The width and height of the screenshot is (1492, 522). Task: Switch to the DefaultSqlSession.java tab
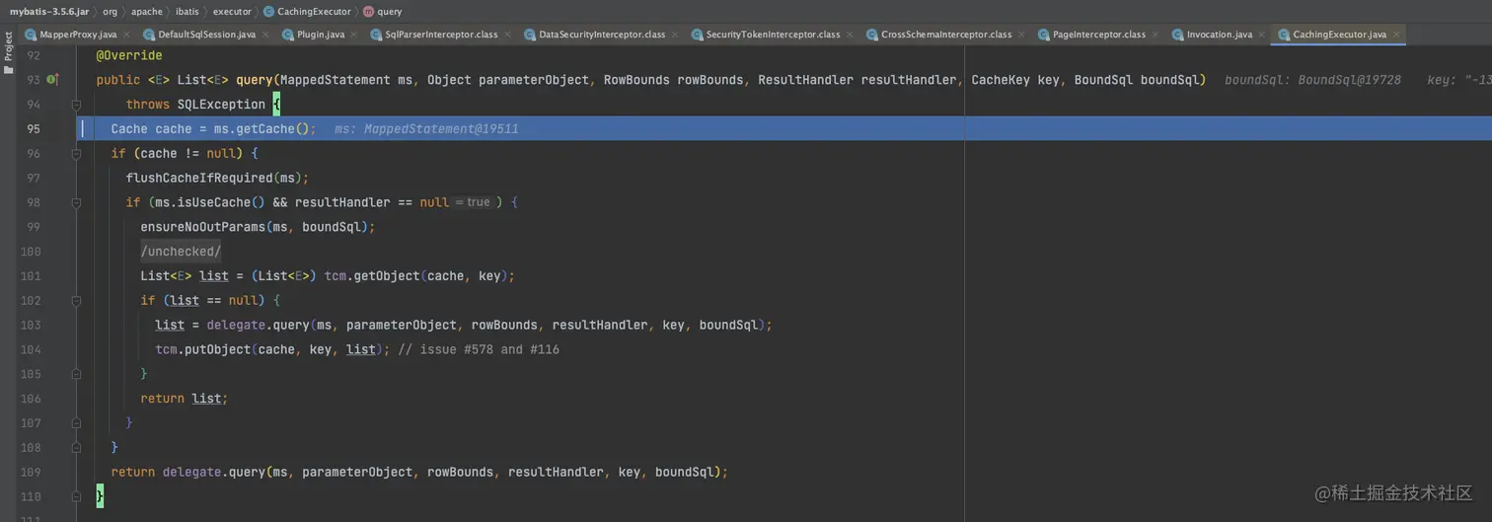206,35
